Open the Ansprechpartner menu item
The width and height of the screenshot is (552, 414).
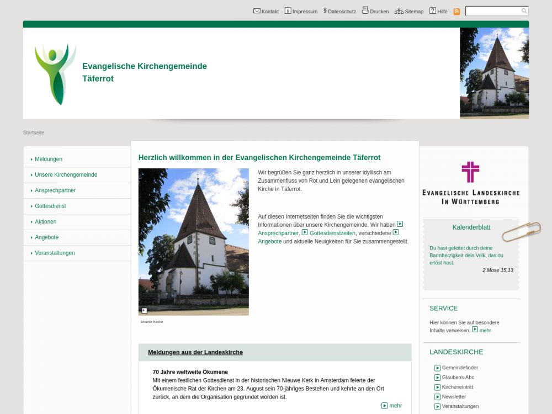tap(55, 190)
